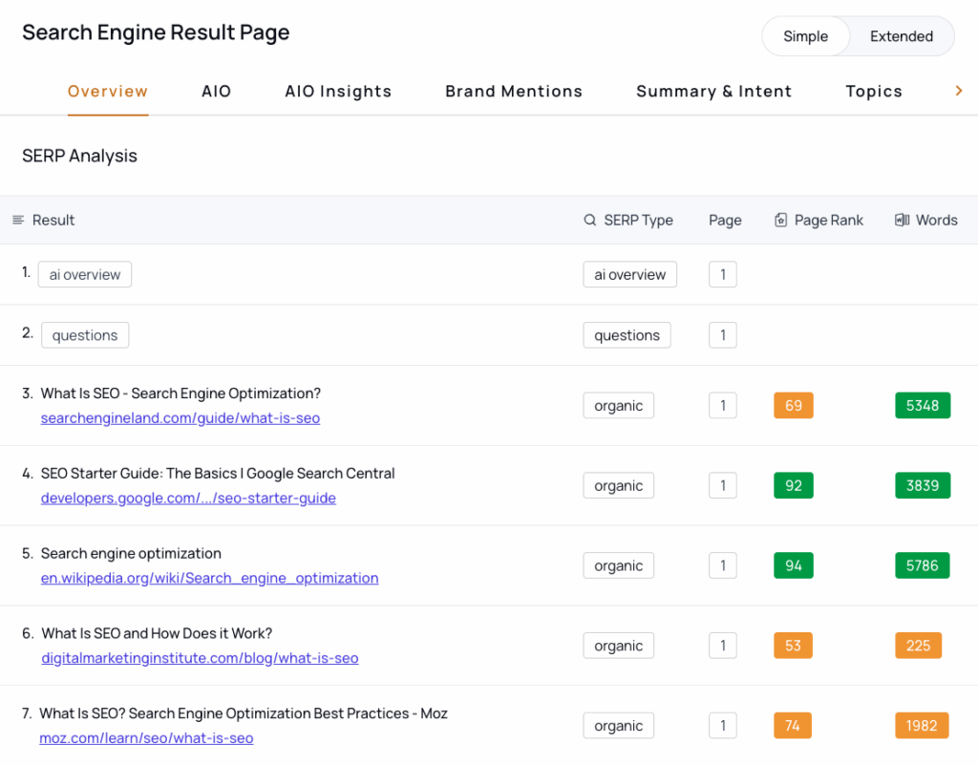Click the ai overview tag in Result column

point(85,275)
